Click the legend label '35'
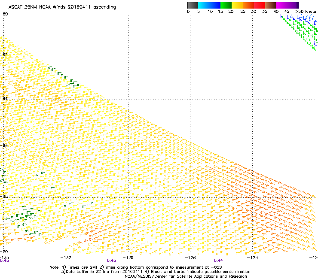The height and width of the screenshot is (279, 318). [265, 12]
